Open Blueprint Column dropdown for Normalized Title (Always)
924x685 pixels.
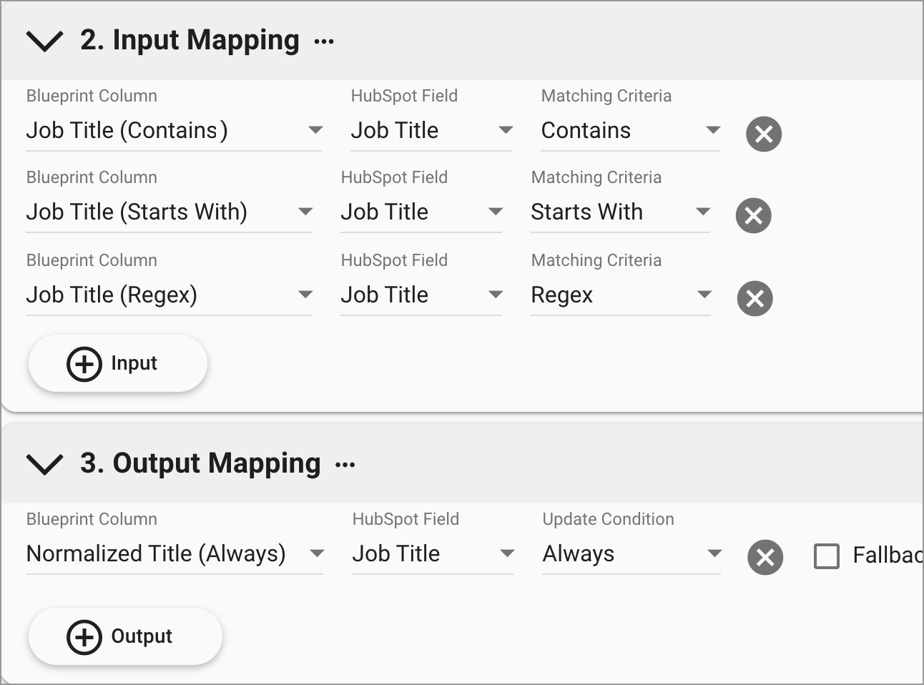[x=175, y=554]
